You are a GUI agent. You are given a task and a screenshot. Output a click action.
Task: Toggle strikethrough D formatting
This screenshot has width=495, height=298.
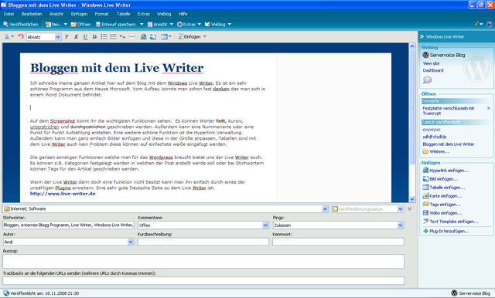click(94, 37)
